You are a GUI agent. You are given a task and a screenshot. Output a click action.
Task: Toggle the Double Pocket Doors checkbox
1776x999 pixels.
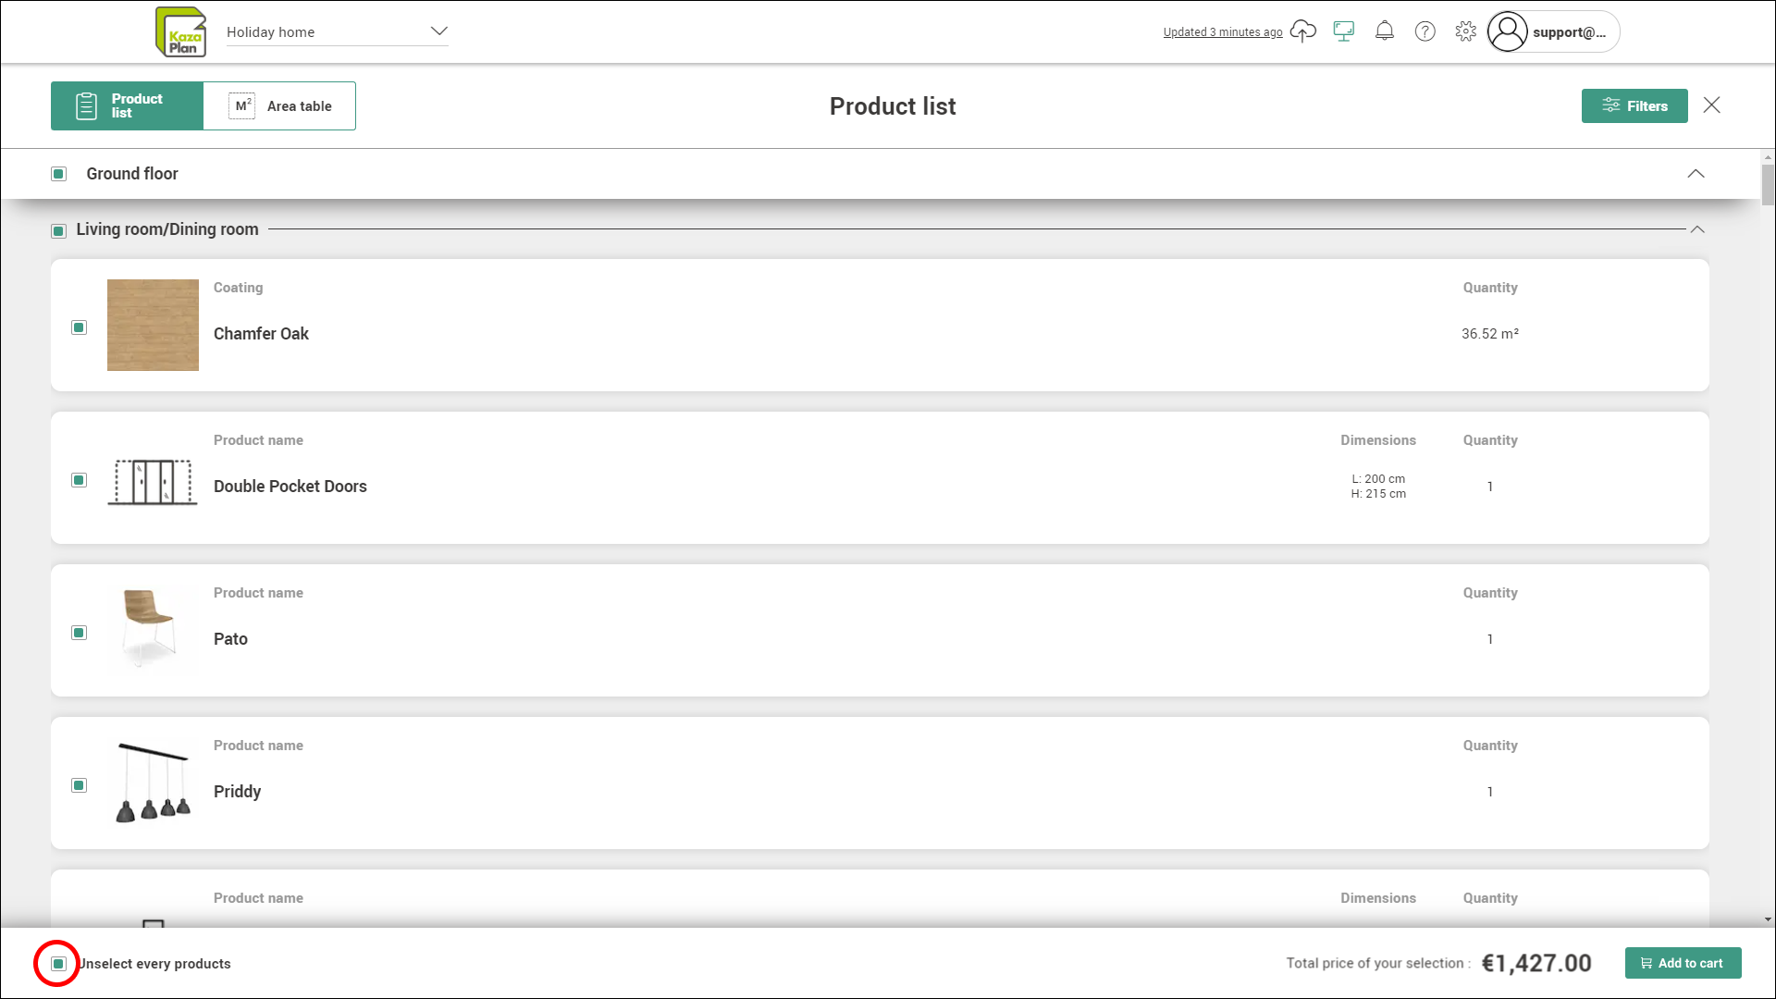[x=80, y=480]
